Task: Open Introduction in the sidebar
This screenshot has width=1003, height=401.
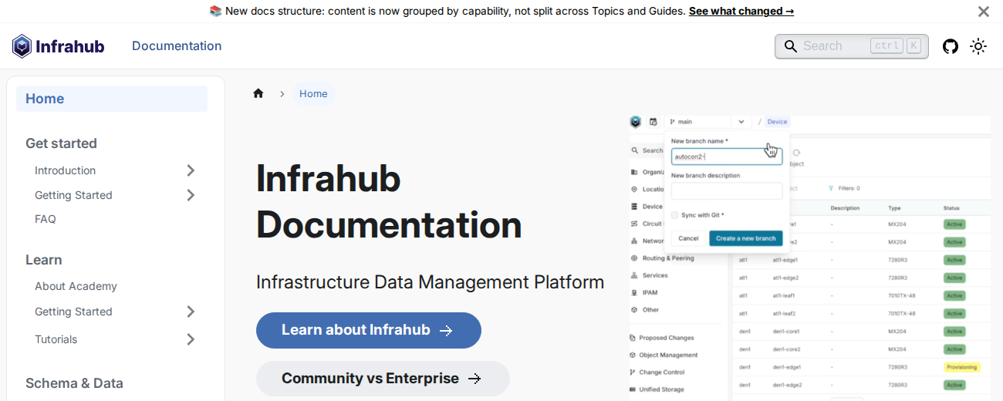Action: pyautogui.click(x=66, y=170)
